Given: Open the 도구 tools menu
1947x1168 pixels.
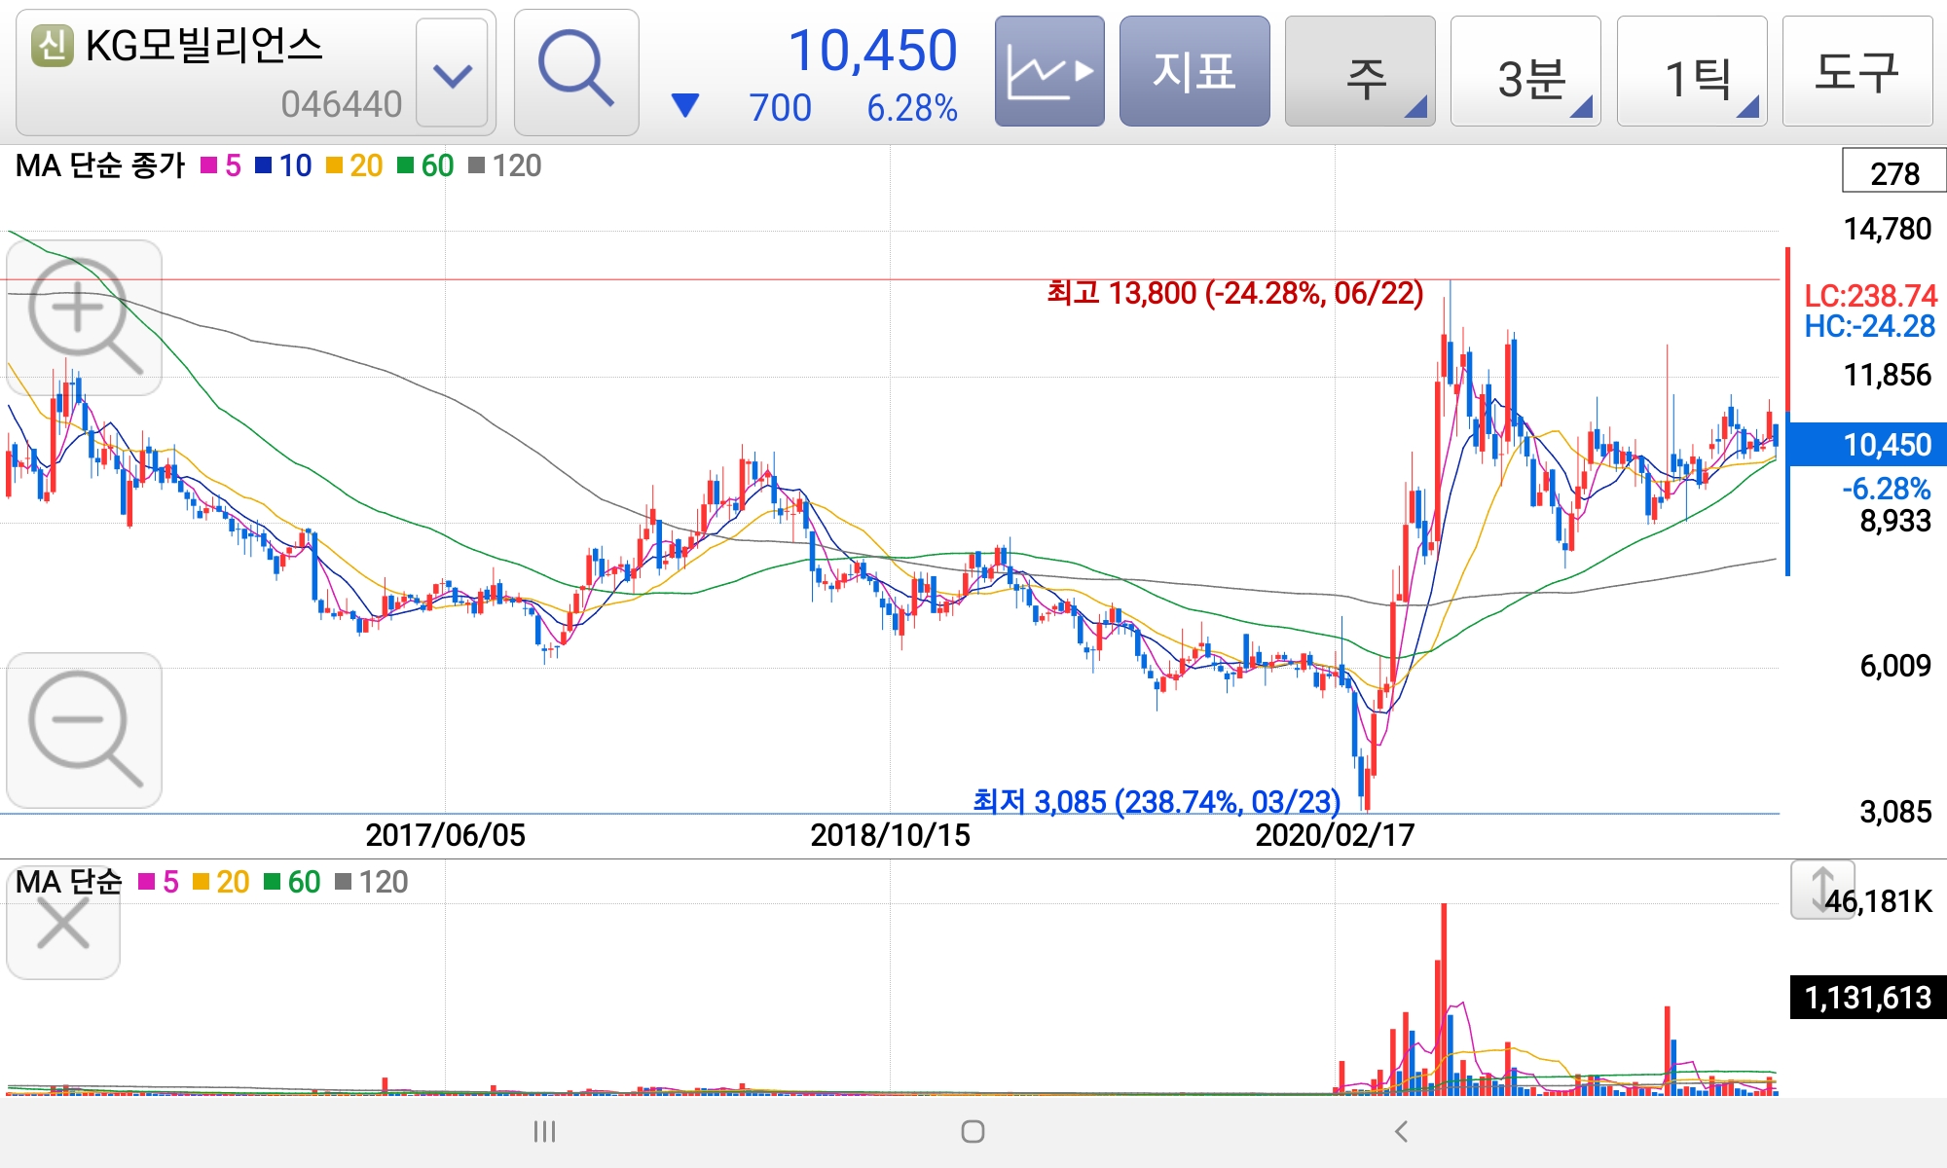Looking at the screenshot, I should pos(1856,71).
